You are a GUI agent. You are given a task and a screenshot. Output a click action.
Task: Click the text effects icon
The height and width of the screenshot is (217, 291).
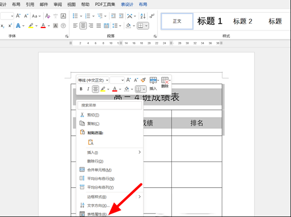(x=18, y=26)
